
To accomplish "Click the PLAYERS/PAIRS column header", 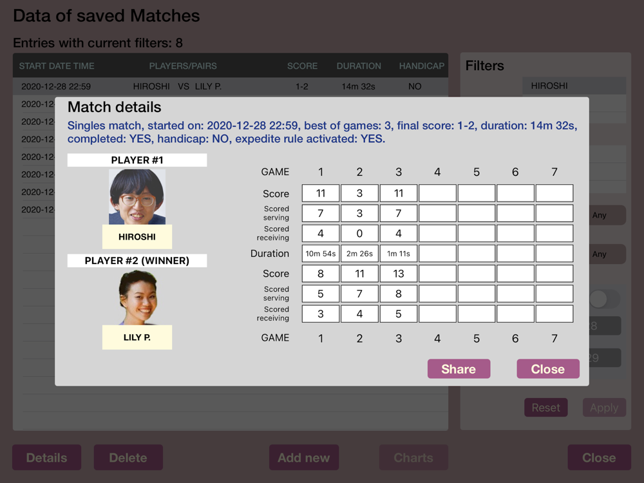I will pyautogui.click(x=183, y=66).
